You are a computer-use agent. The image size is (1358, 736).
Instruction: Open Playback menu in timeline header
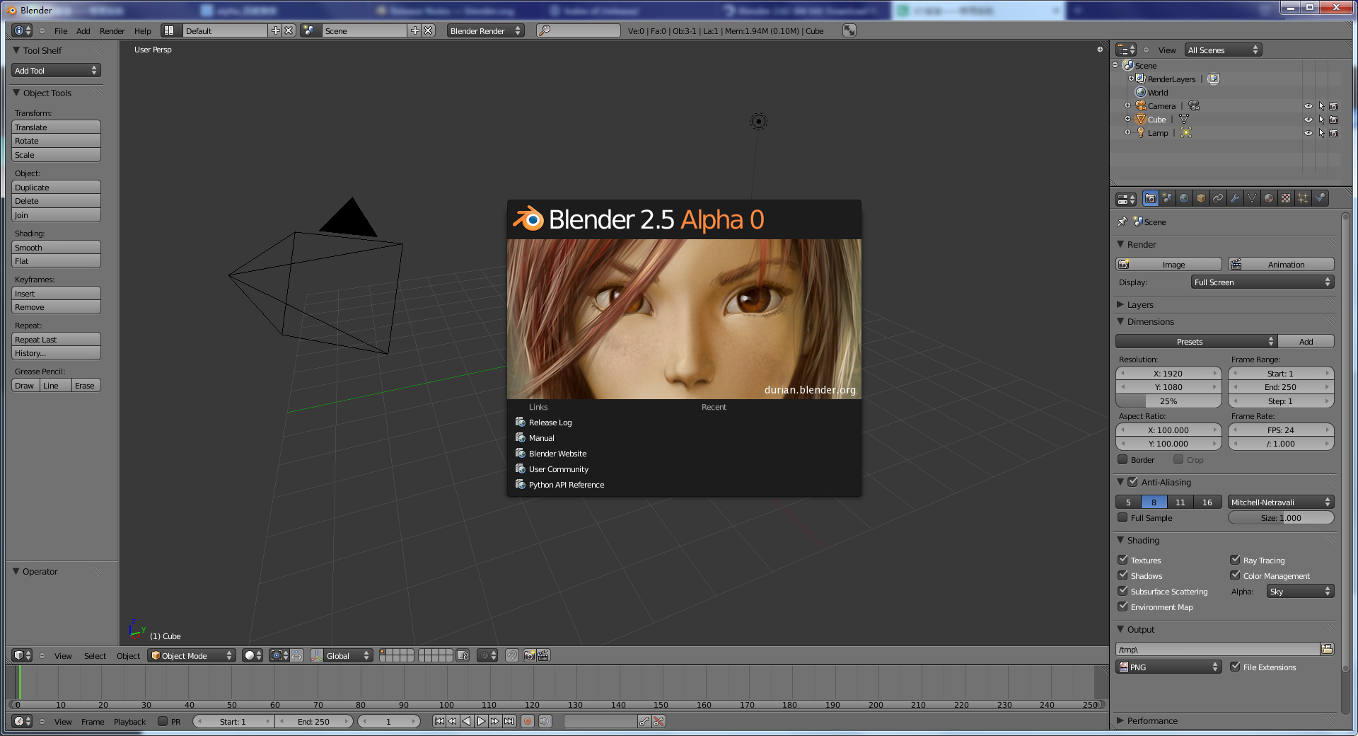pyautogui.click(x=129, y=722)
